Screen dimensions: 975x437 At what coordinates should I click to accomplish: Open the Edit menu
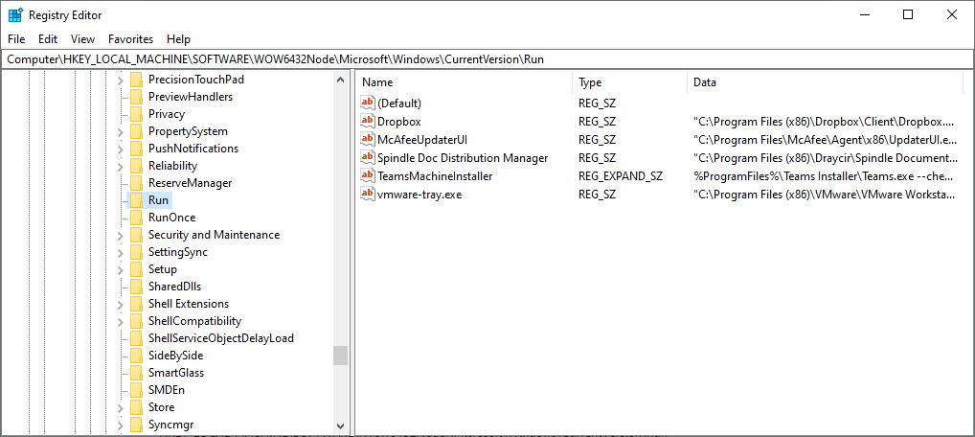pos(48,39)
